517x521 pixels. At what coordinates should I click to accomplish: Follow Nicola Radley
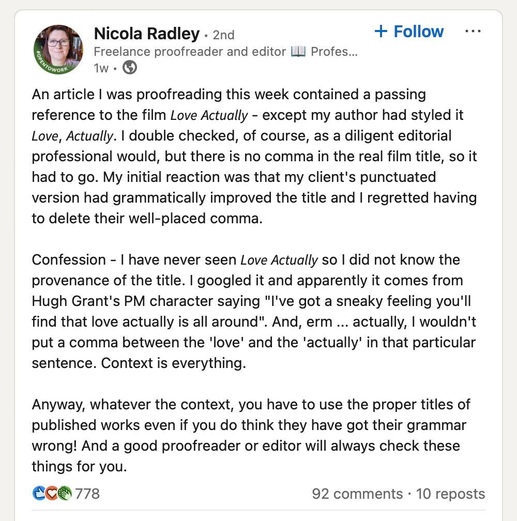[x=409, y=32]
